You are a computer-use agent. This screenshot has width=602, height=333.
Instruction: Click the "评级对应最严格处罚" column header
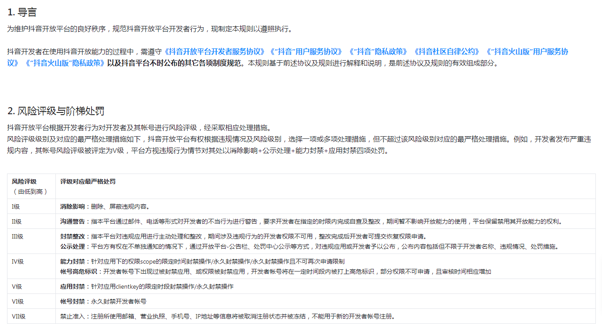click(x=88, y=181)
